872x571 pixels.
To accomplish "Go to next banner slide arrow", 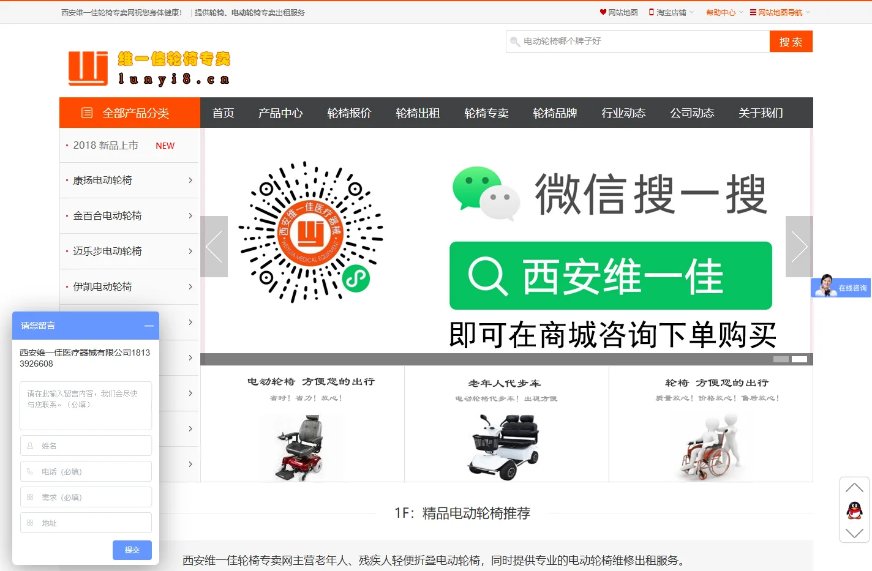I will (x=799, y=247).
